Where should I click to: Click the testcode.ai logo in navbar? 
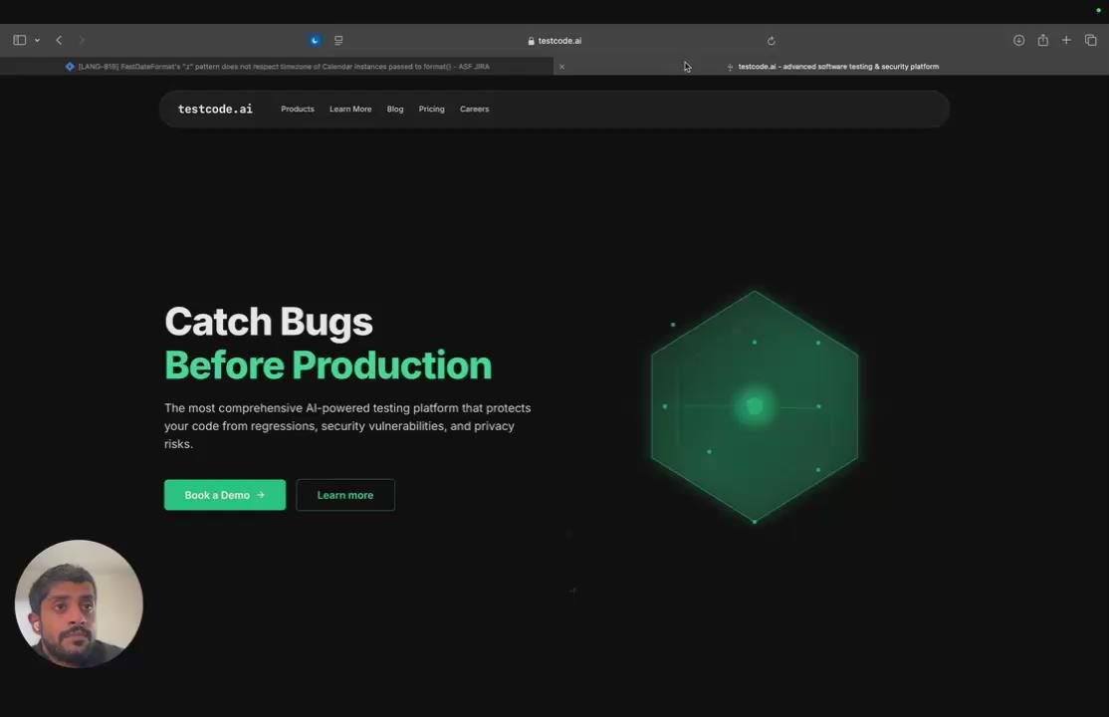pyautogui.click(x=215, y=109)
